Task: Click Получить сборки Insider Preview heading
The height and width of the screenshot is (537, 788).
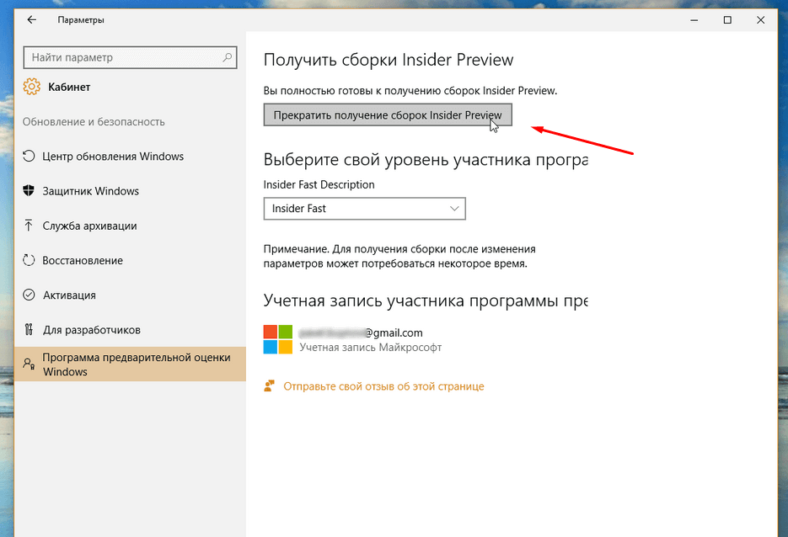Action: [389, 60]
